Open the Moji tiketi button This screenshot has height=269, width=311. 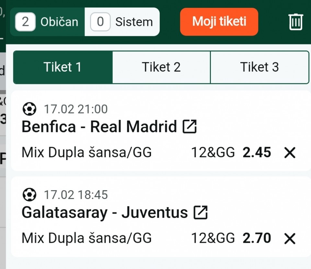(x=219, y=22)
